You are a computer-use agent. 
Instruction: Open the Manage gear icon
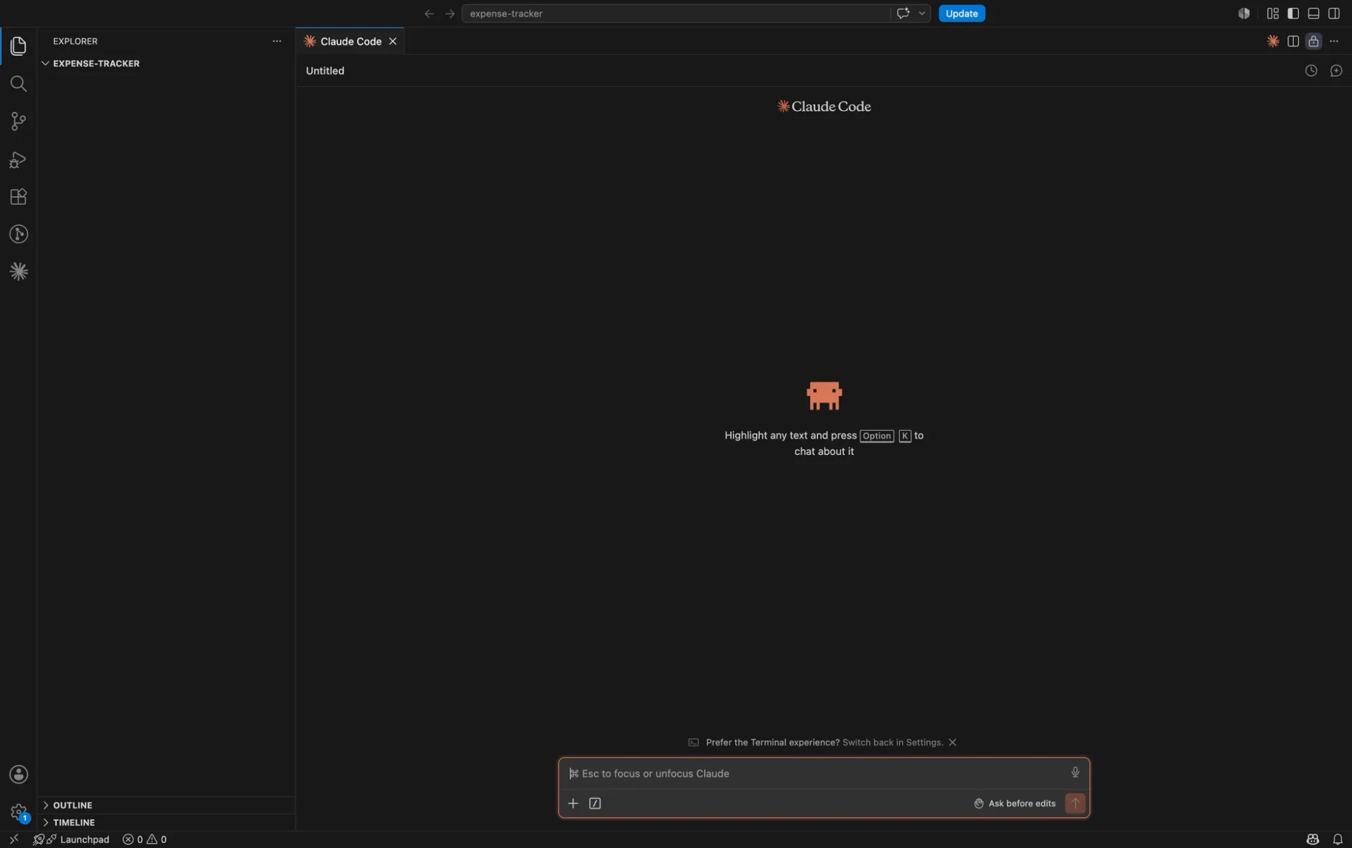pos(18,812)
